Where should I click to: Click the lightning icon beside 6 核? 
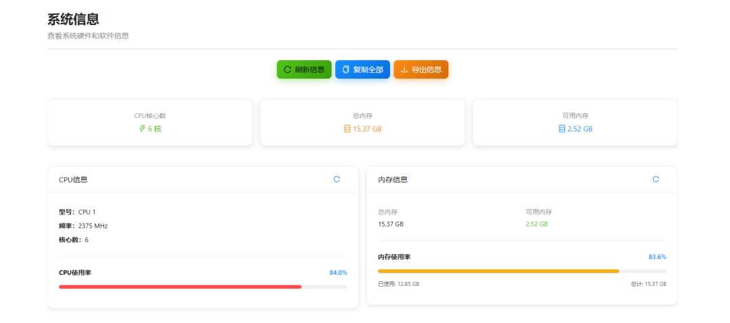pos(143,129)
